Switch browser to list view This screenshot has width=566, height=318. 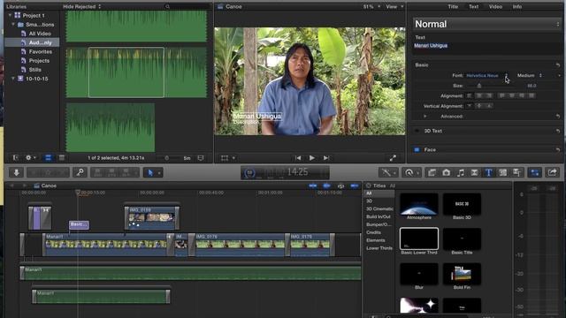61,158
